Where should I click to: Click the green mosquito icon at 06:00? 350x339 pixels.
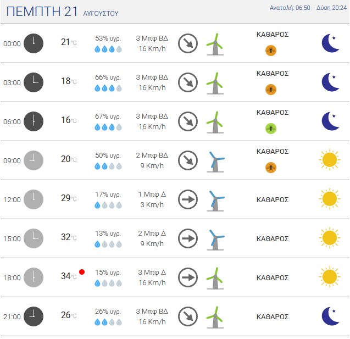pos(271,129)
